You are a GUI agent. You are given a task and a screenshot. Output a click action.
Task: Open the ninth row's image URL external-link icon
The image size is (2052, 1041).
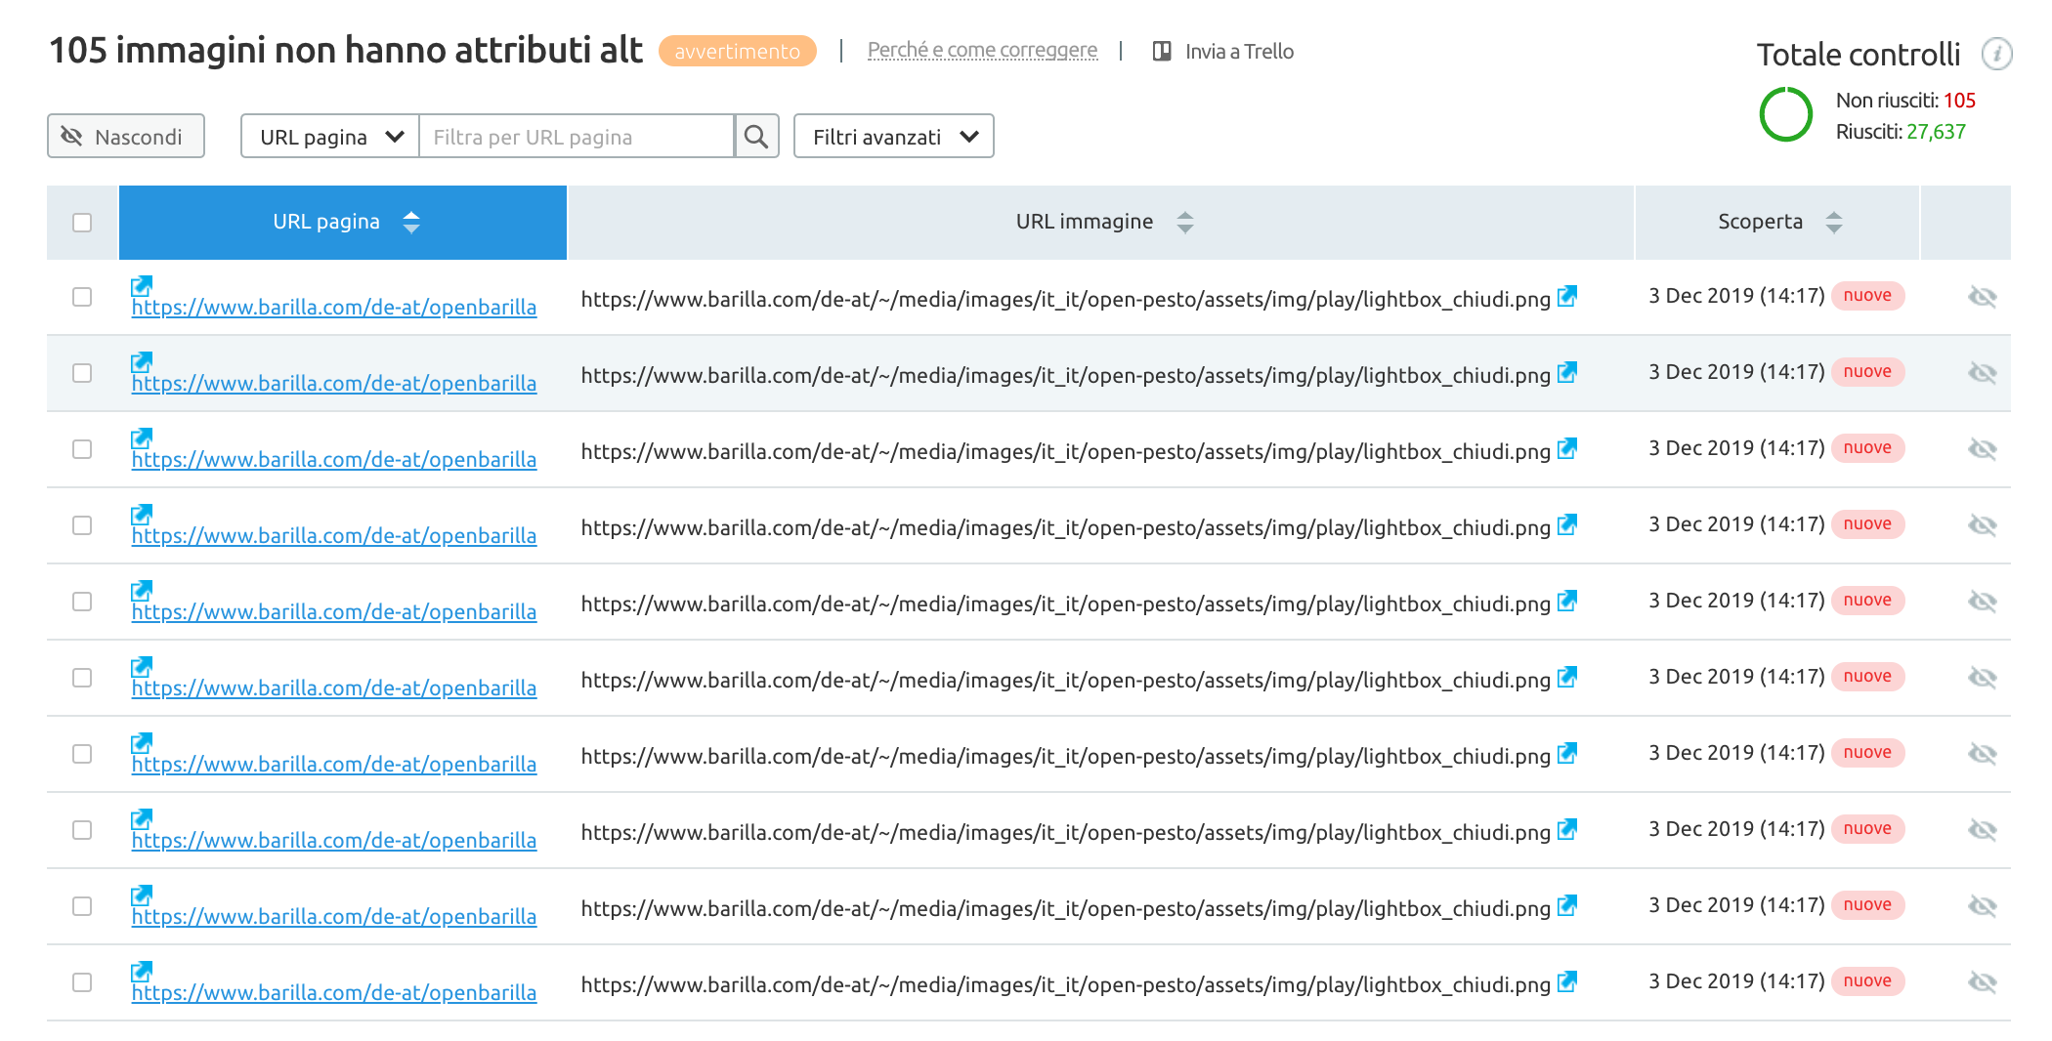[1567, 905]
